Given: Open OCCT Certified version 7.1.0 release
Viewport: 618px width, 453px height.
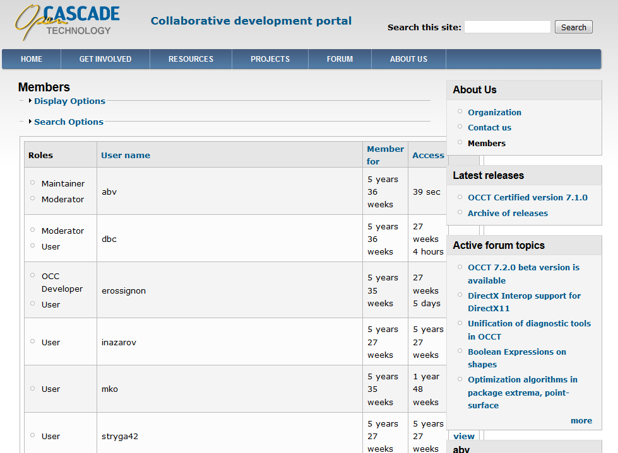Looking at the screenshot, I should tap(527, 197).
